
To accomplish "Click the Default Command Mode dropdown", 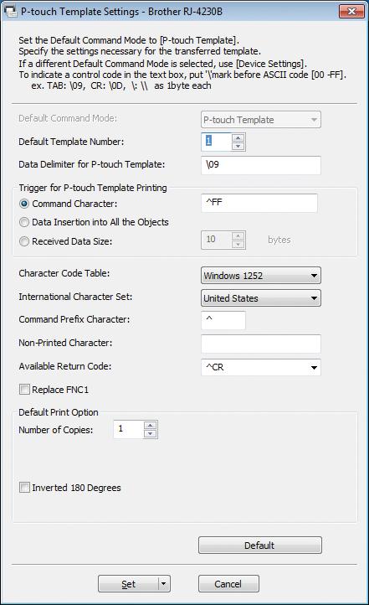I will 261,120.
